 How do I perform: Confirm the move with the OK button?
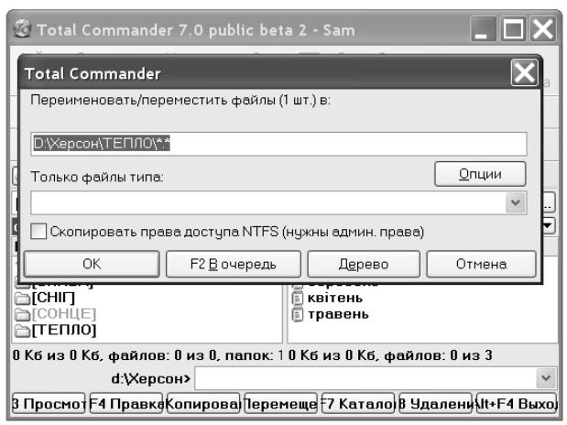tap(92, 264)
